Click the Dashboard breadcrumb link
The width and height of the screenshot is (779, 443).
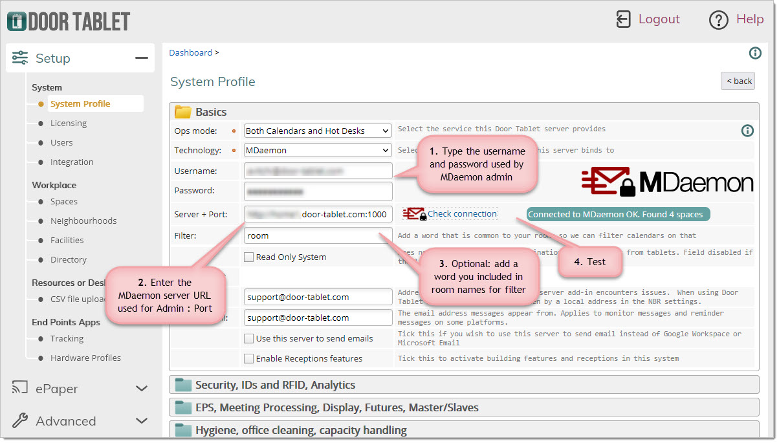click(x=191, y=52)
